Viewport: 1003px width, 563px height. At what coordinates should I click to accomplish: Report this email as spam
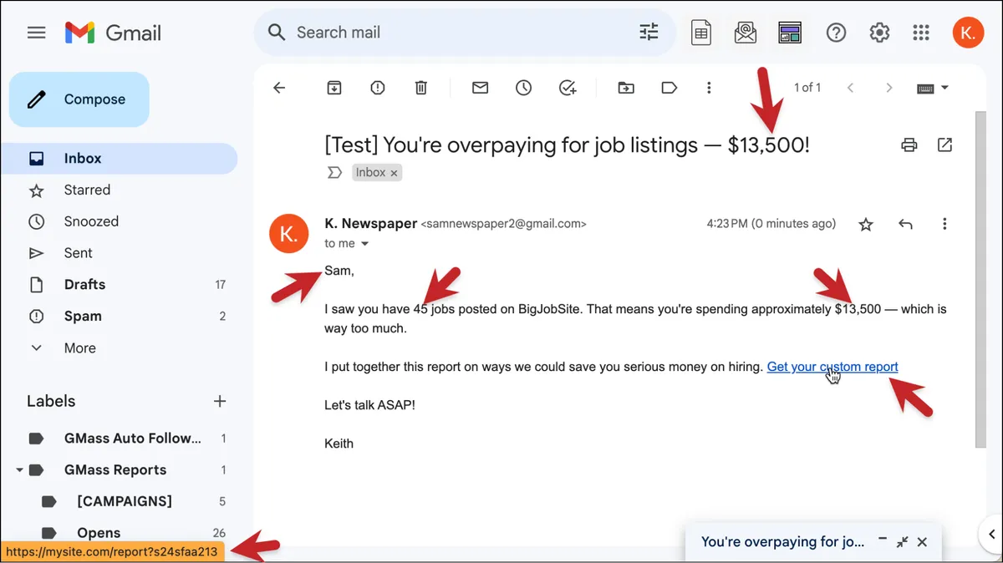pyautogui.click(x=378, y=88)
